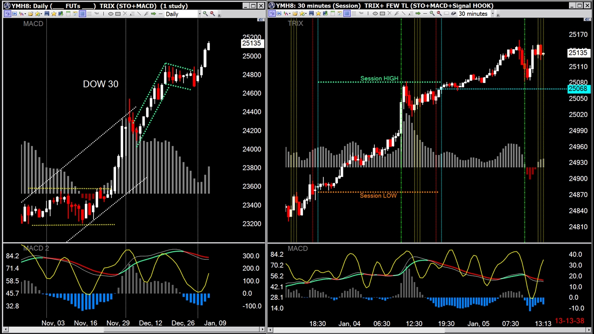This screenshot has width=594, height=334.
Task: Expand chart type arrow in 30 minutes chart toolbar
Action: coord(289,14)
